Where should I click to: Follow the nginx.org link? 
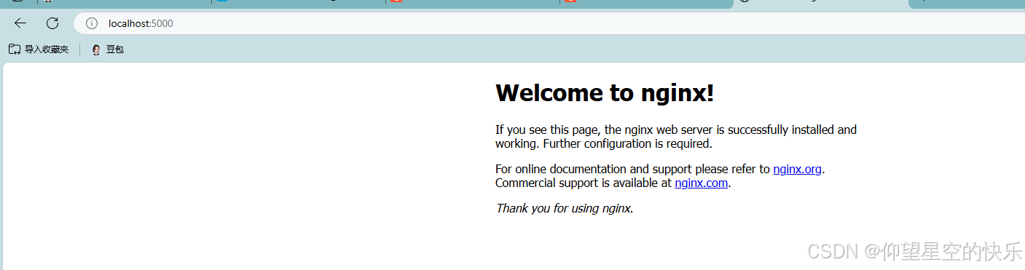click(x=797, y=169)
